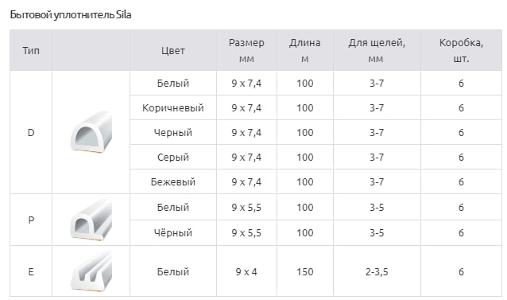Click the P-type seal profile image
Viewport: 507px width, 300px height.
(x=91, y=220)
